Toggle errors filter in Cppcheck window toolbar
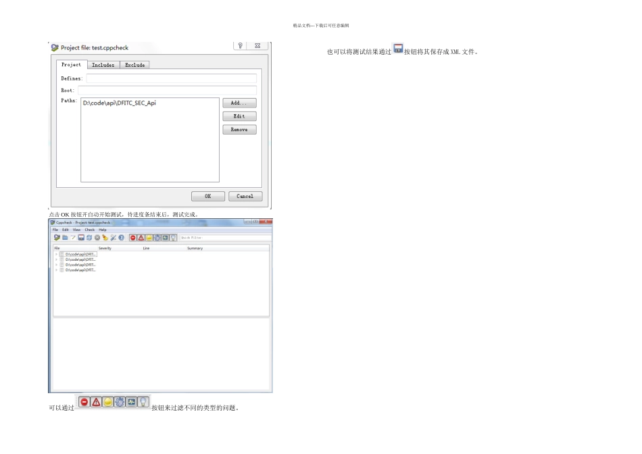 click(x=133, y=237)
